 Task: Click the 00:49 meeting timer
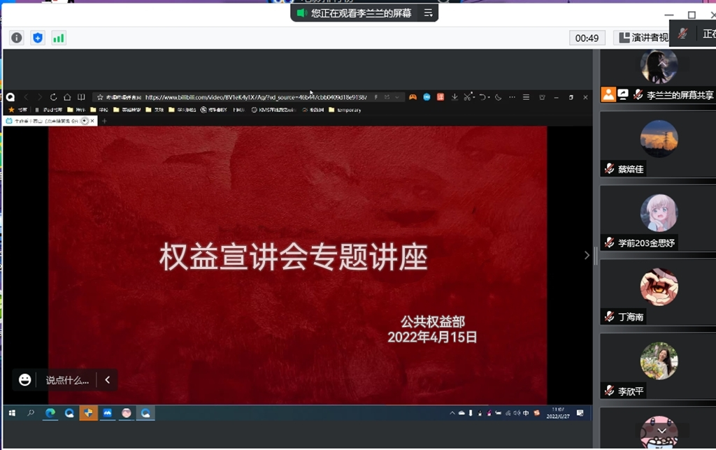[x=587, y=38]
